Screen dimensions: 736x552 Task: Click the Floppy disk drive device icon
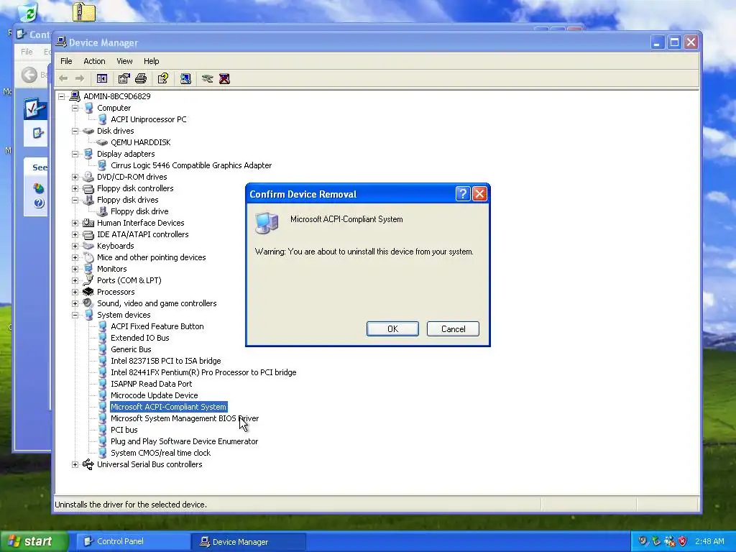(x=102, y=211)
